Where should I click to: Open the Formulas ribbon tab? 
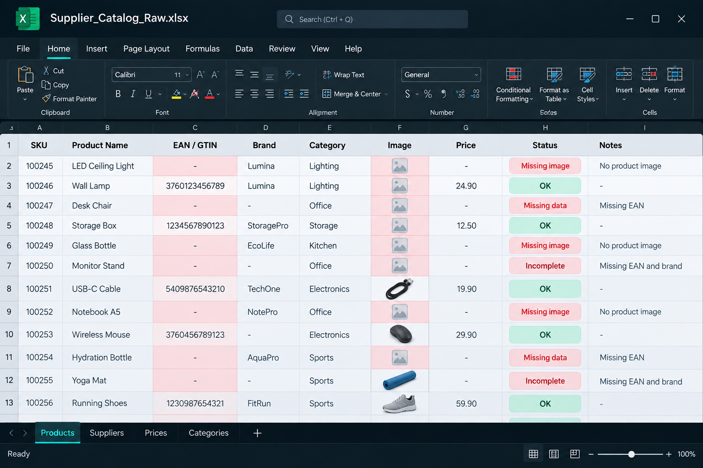click(202, 48)
